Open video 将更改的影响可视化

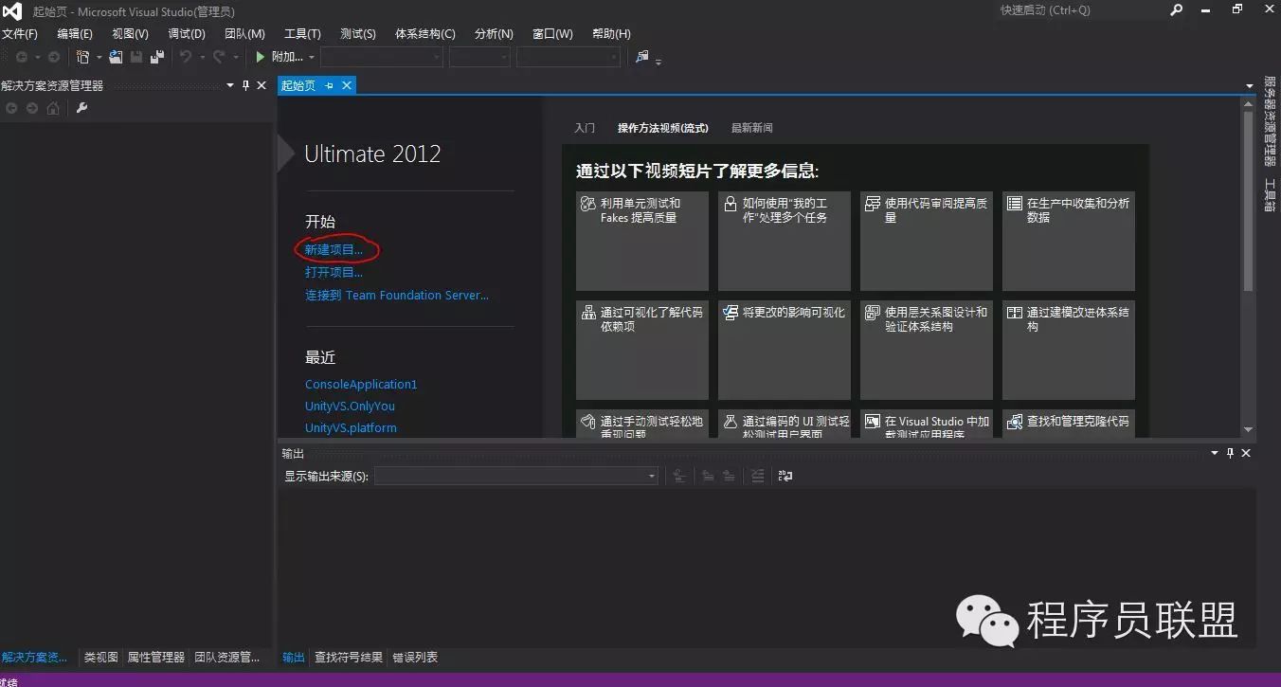(785, 350)
